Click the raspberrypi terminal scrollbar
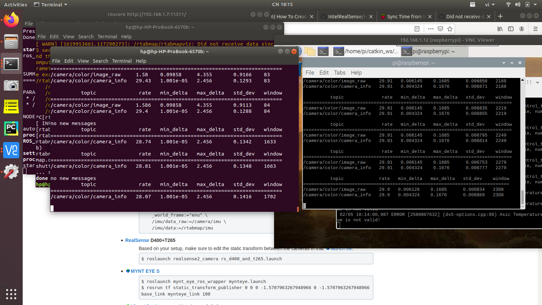The width and height of the screenshot is (542, 305). [x=522, y=197]
